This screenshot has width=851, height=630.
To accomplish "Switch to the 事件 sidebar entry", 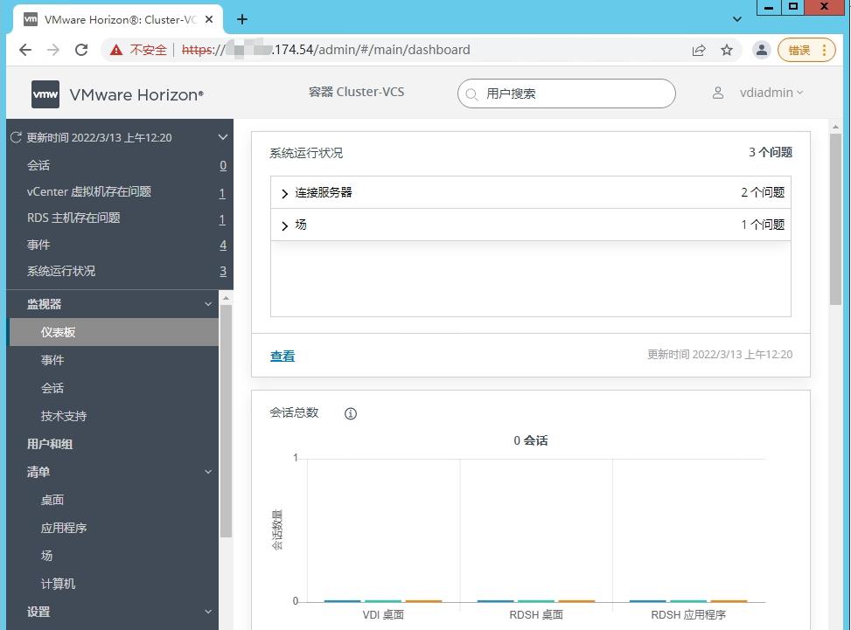I will pyautogui.click(x=54, y=360).
